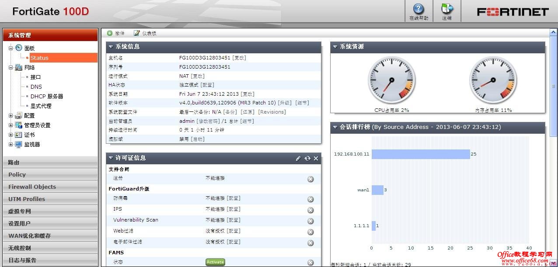
Task: Click 更改 link next to NAT mode
Action: [198, 76]
